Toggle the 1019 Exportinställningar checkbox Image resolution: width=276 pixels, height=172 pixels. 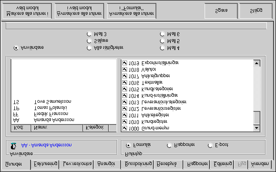(x=125, y=63)
